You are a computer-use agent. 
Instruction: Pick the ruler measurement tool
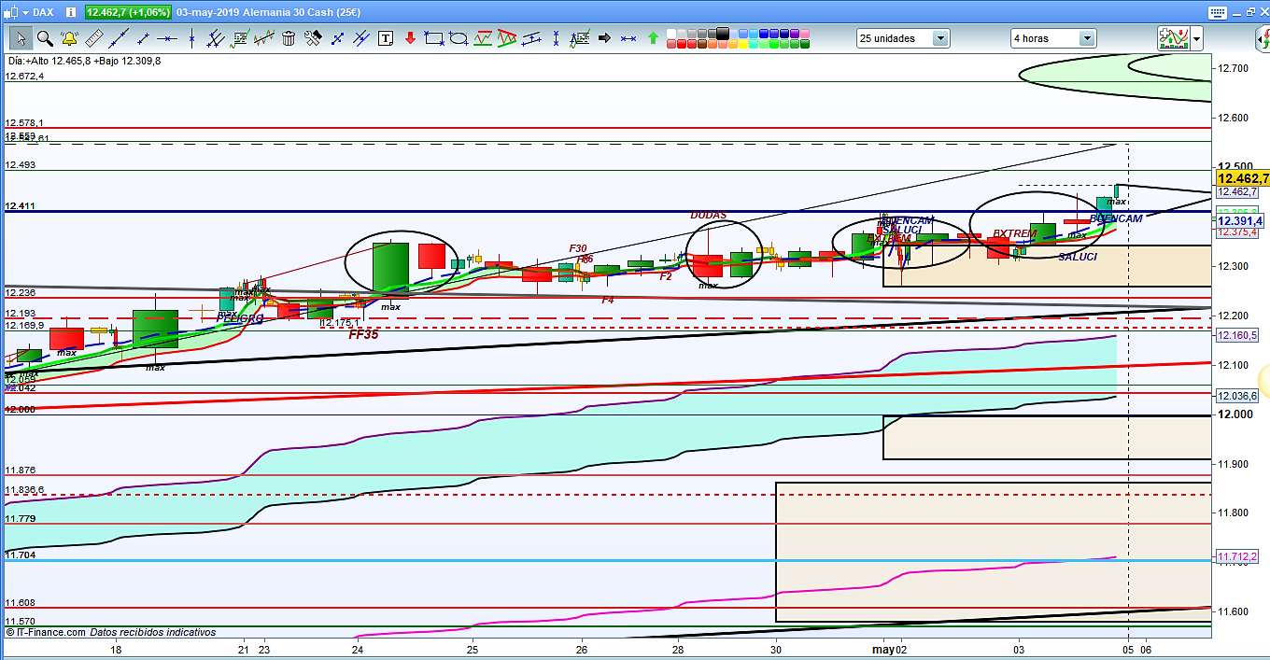coord(93,38)
